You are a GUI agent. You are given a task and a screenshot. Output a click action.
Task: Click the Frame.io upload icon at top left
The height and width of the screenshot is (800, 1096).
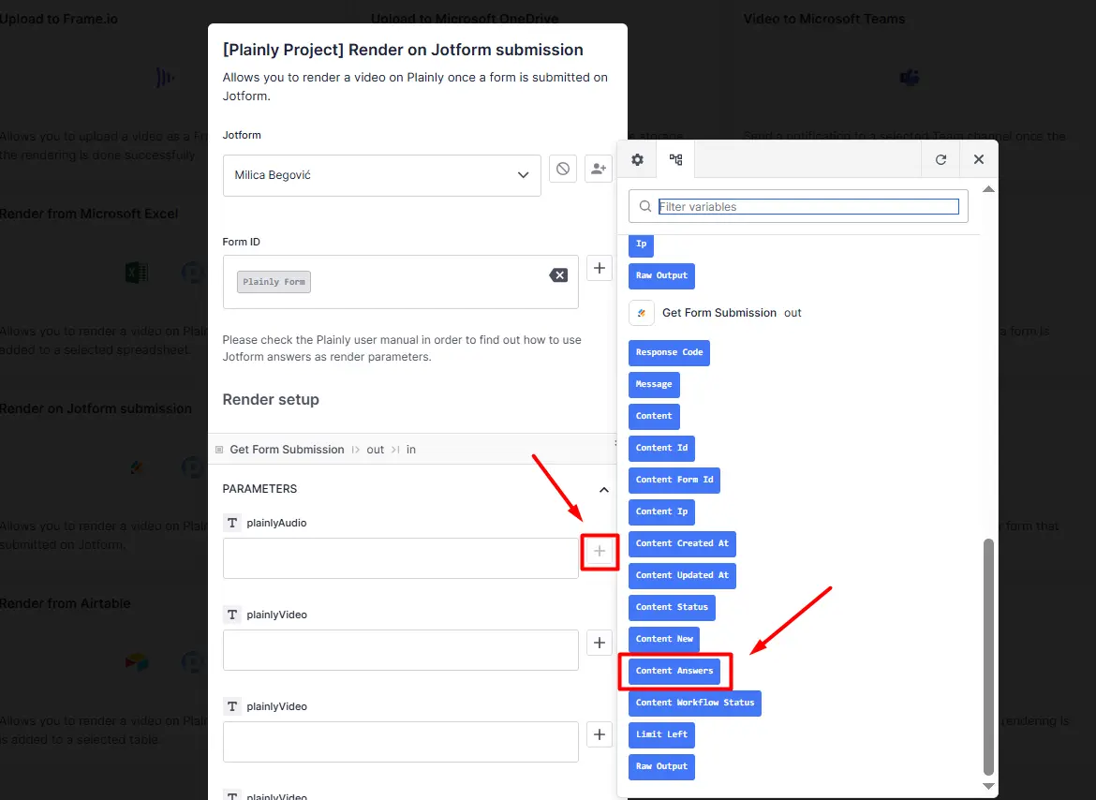coord(164,79)
